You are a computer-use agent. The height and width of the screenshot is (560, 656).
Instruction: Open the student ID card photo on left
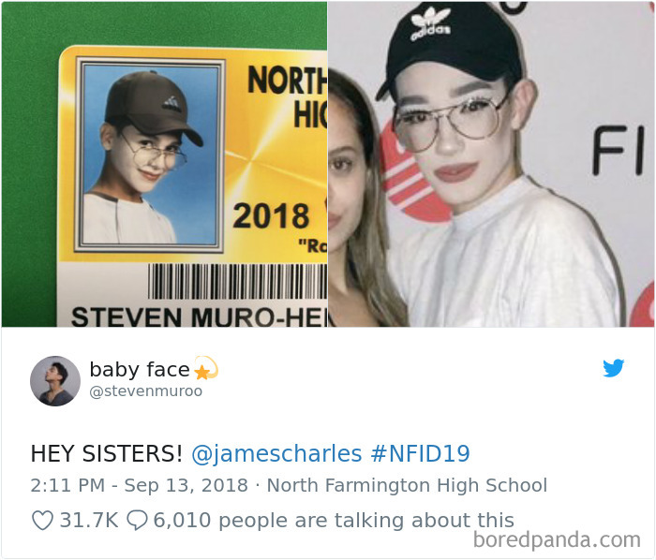click(x=164, y=164)
